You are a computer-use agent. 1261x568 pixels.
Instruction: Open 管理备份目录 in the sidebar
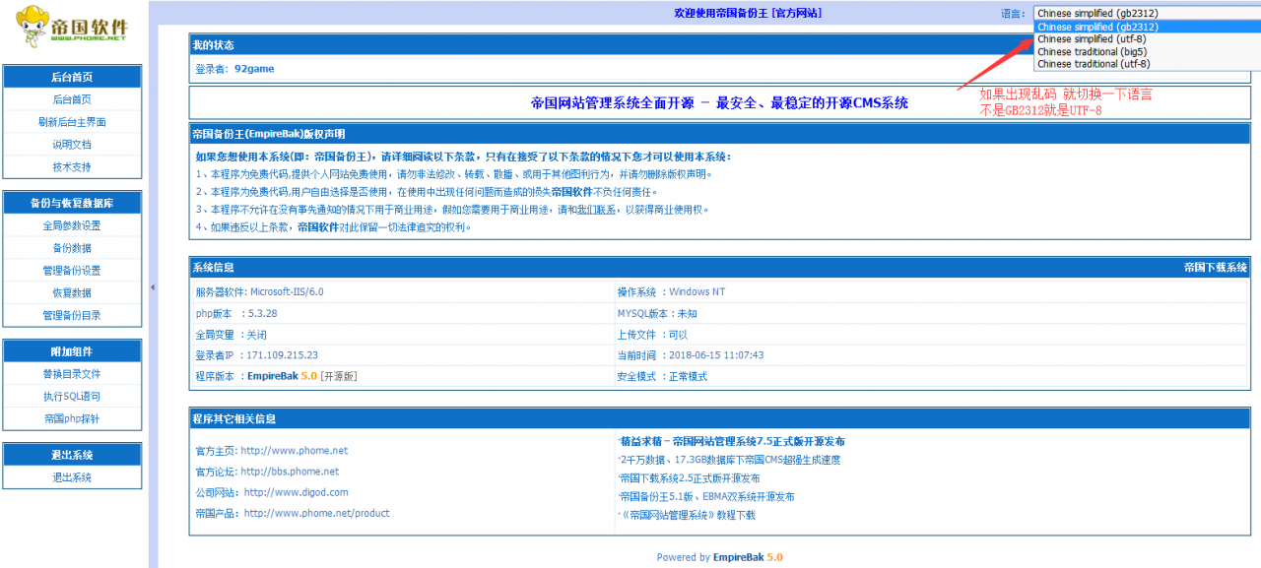[72, 316]
